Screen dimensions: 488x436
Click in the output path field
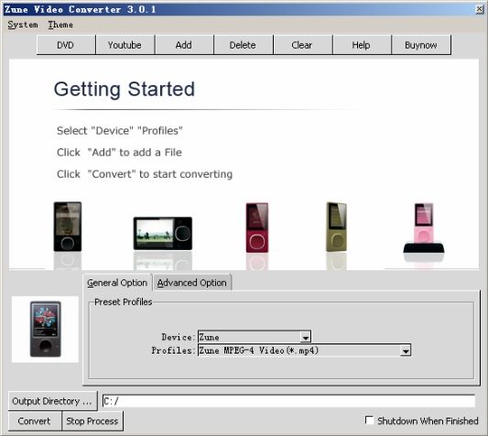288,401
